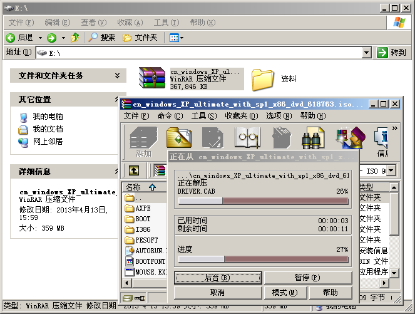Open Explorer 文件(F) menu
Viewport: 415px width, 314px height.
click(21, 23)
